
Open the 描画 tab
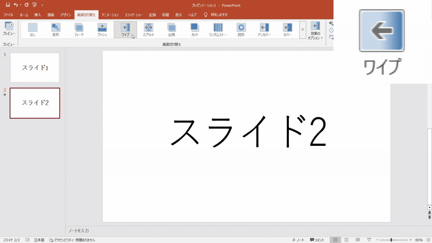[51, 15]
